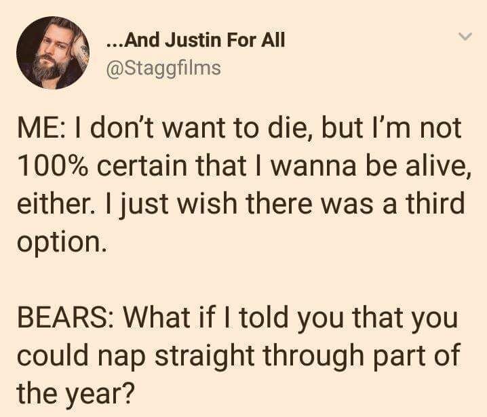Open the bearded man's profile picture

[53, 53]
